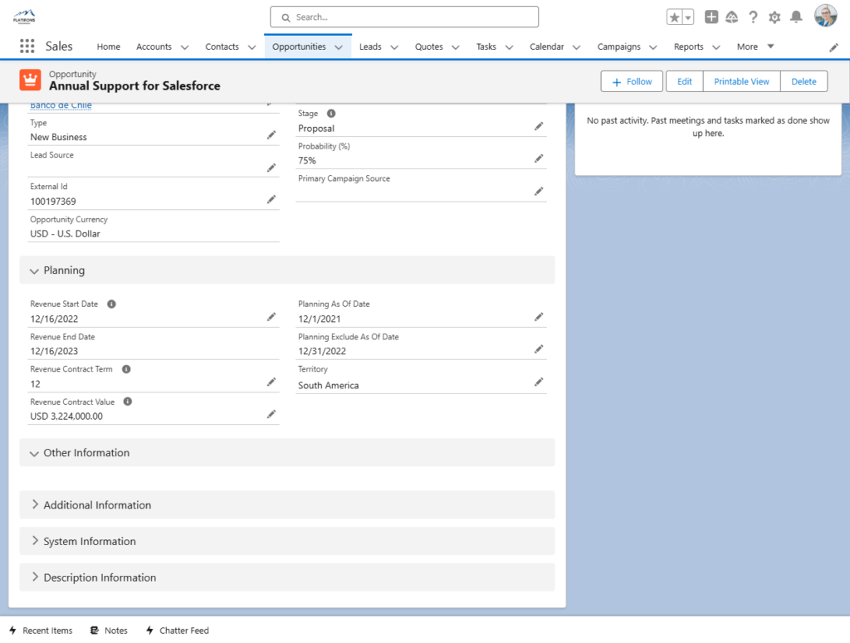Switch to the Calendar tab
This screenshot has width=850, height=643.
click(x=546, y=46)
